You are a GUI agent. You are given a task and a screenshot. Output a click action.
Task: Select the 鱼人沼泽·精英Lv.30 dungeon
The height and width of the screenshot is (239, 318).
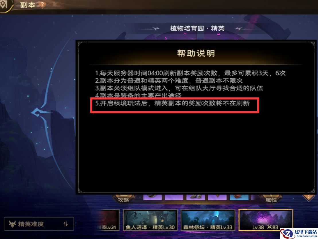150,220
